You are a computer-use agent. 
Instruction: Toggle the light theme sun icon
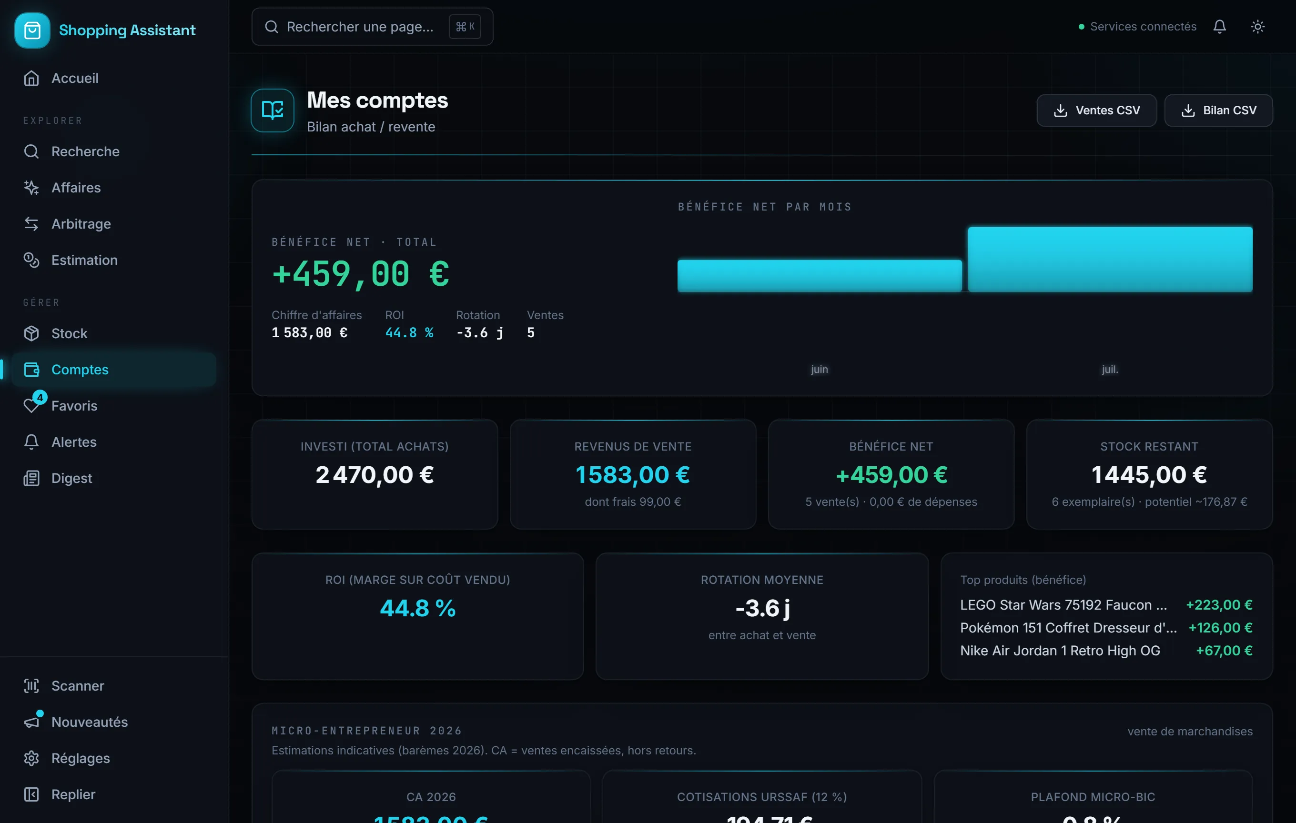(1257, 27)
